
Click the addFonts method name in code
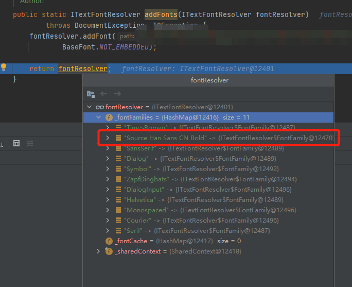tap(161, 14)
